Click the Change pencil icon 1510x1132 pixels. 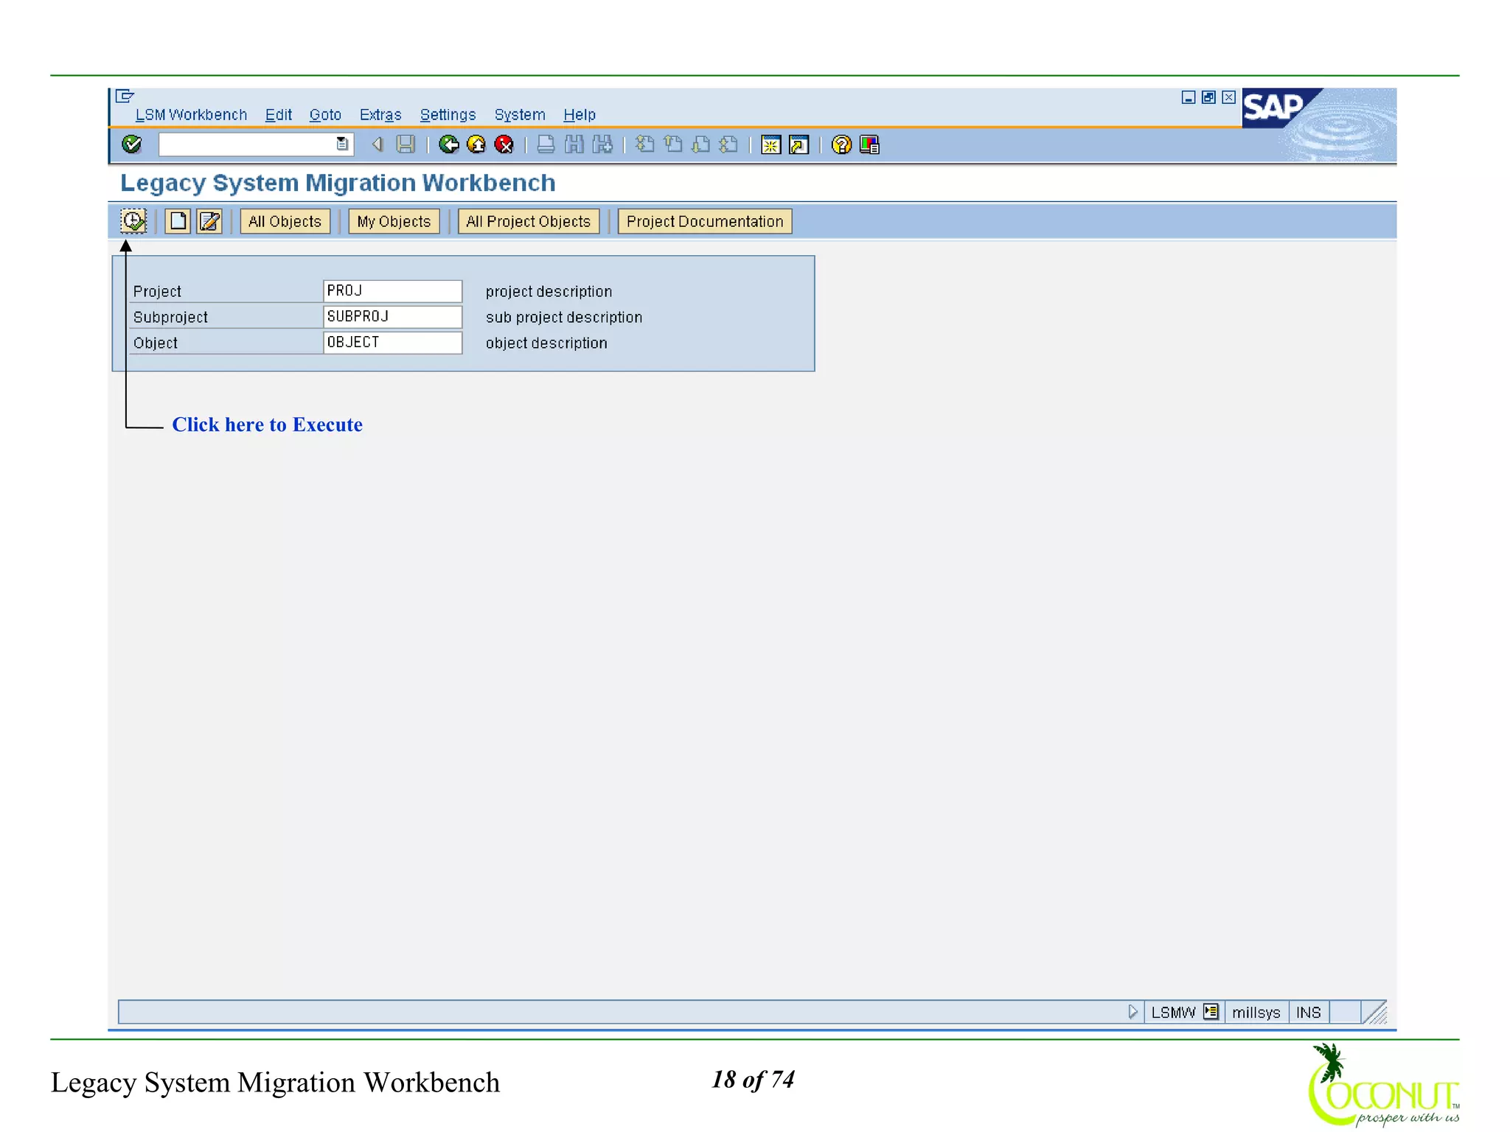point(209,221)
